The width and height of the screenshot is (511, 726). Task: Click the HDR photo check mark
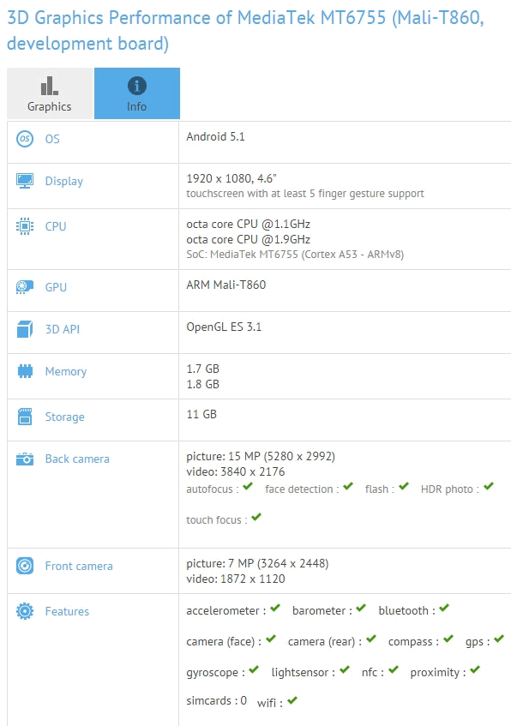click(489, 486)
